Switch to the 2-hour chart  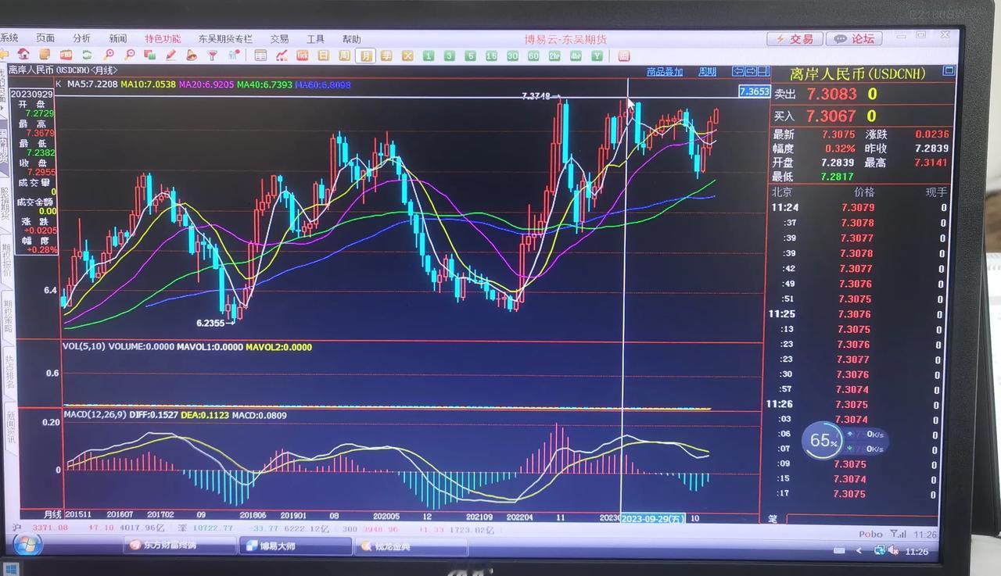[x=554, y=56]
